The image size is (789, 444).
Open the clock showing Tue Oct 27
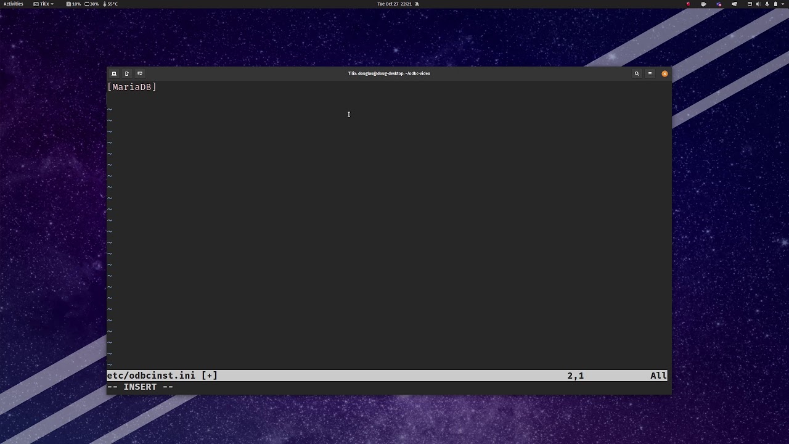tap(394, 4)
